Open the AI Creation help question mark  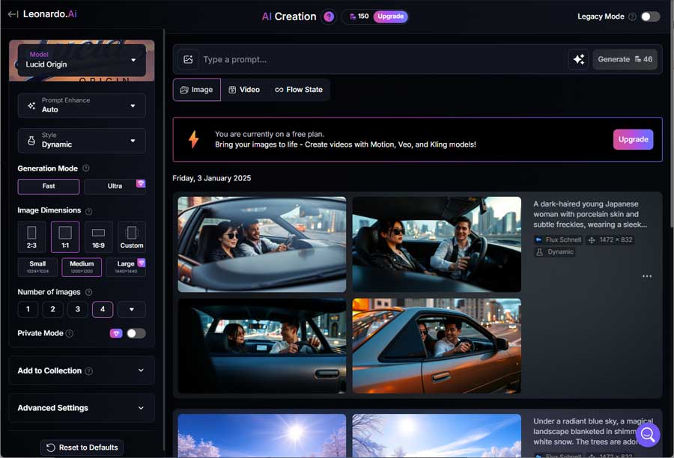click(329, 16)
